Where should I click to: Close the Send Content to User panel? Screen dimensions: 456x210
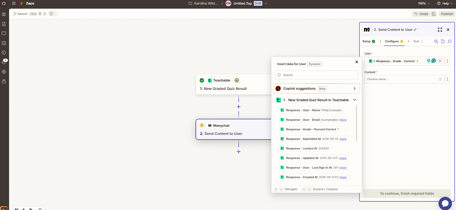point(448,30)
